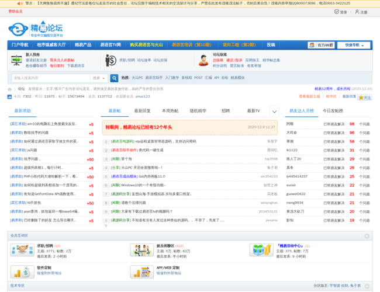Click the 软件定制 money bag icon
This screenshot has width=380, height=292.
21,271
